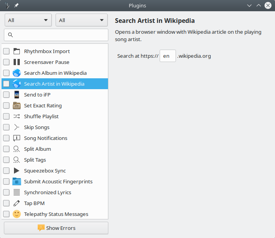Click the Screensaver Pause icon

click(17, 62)
